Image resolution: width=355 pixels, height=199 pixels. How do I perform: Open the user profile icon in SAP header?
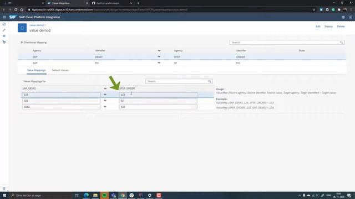point(351,17)
